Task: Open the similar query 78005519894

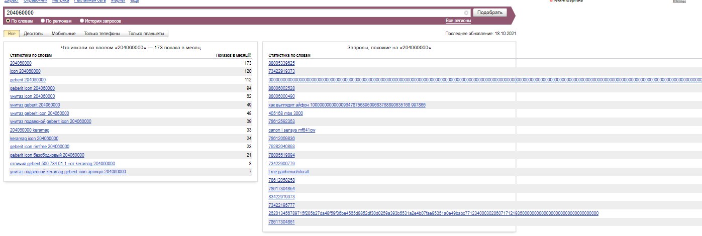Action: click(282, 155)
